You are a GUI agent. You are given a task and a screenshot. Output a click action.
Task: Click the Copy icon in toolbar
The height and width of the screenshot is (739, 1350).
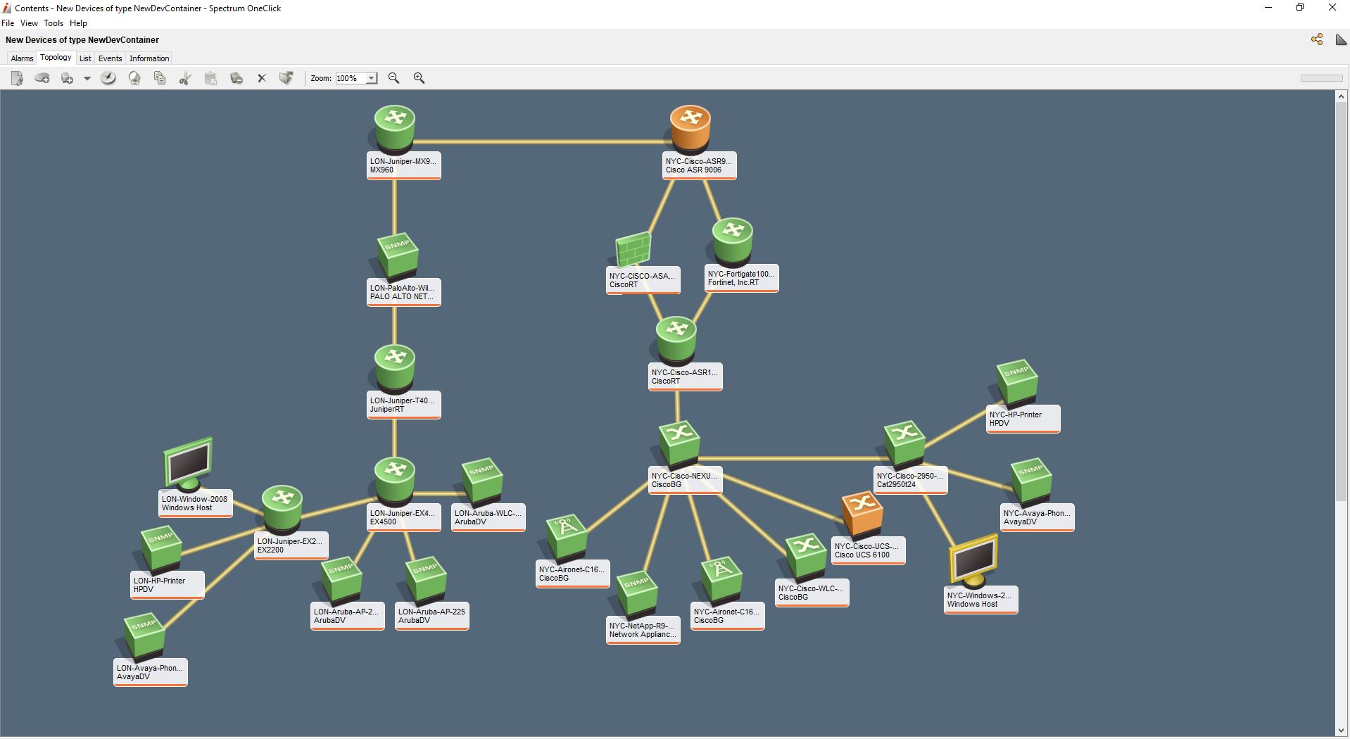(160, 78)
